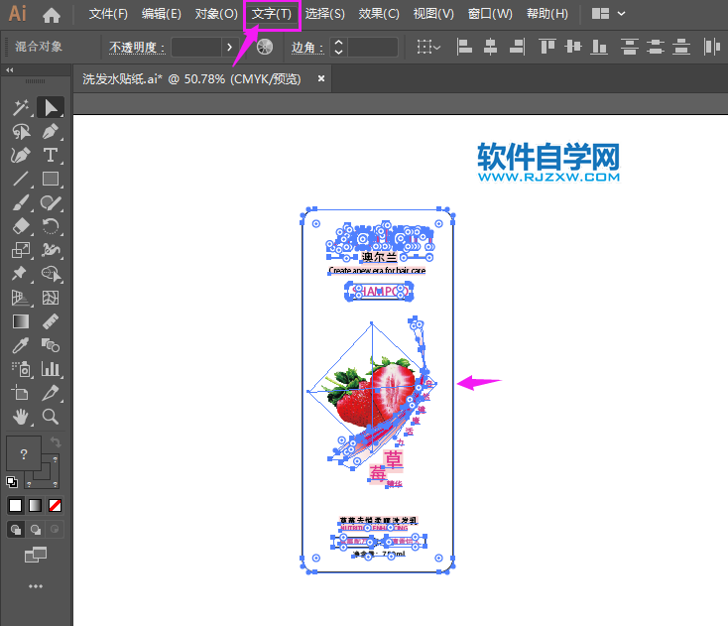Select the Column Graph tool
Screen dimensions: 728x626
51,369
